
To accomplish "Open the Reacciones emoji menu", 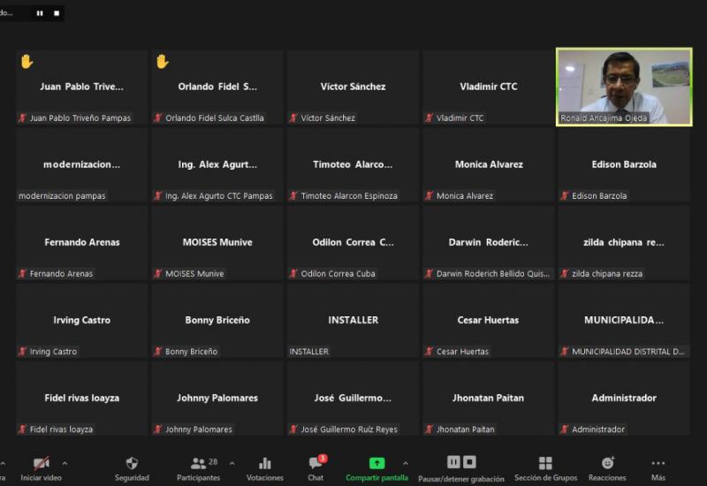I will [x=607, y=463].
